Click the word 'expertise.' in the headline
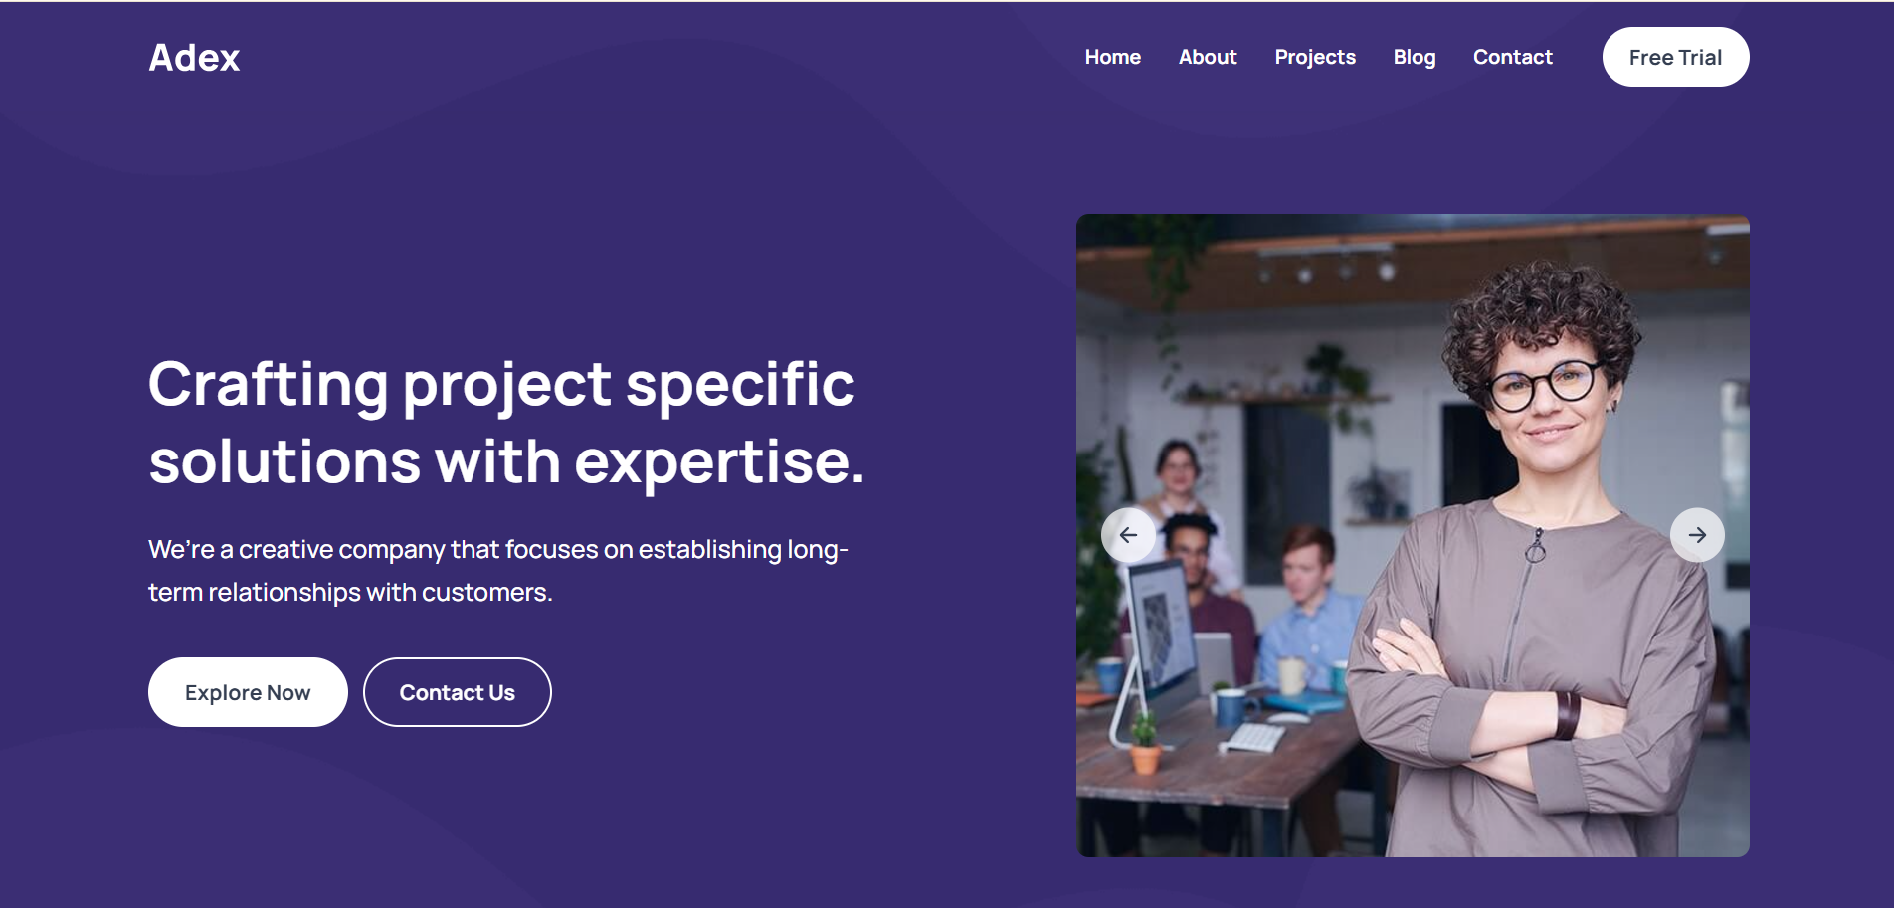The width and height of the screenshot is (1894, 908). (719, 462)
